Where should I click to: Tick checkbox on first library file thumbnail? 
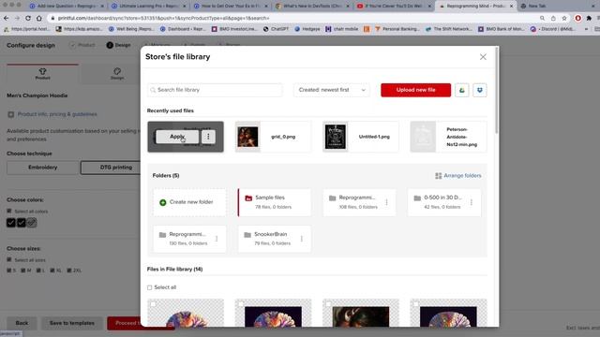point(153,304)
